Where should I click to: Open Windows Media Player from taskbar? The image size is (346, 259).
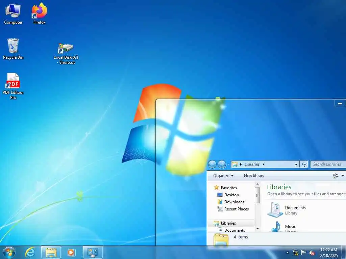point(71,252)
